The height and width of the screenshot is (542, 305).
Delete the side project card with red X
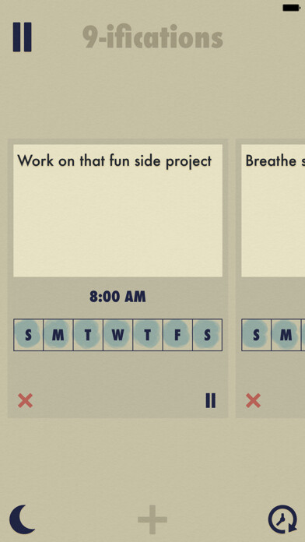pyautogui.click(x=25, y=400)
